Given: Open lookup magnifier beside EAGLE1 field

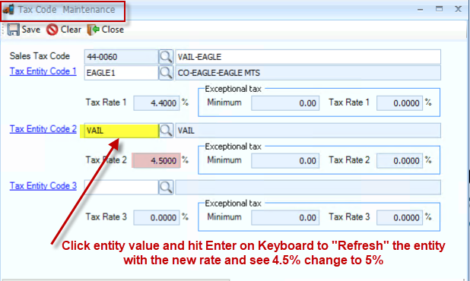Looking at the screenshot, I should (166, 73).
